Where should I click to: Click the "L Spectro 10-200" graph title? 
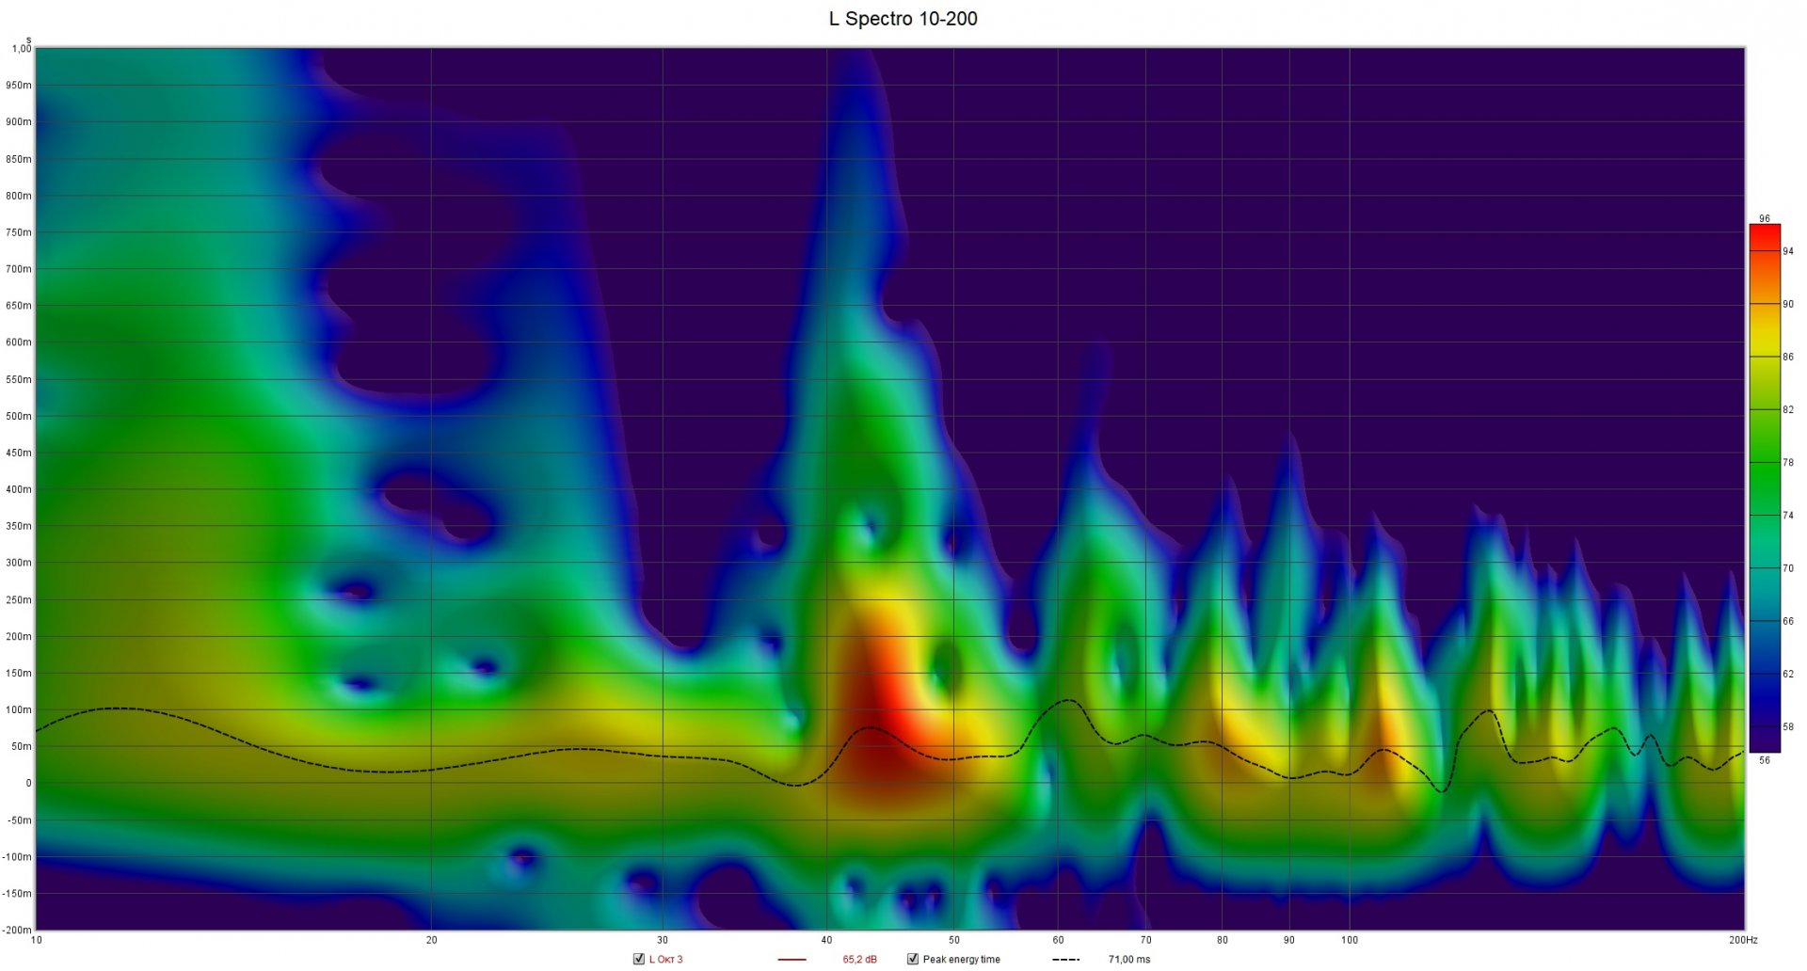click(x=903, y=19)
